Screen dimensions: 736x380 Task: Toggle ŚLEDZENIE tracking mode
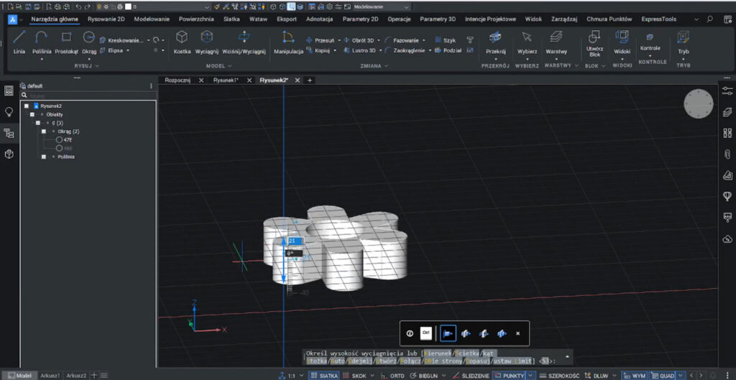pos(471,376)
